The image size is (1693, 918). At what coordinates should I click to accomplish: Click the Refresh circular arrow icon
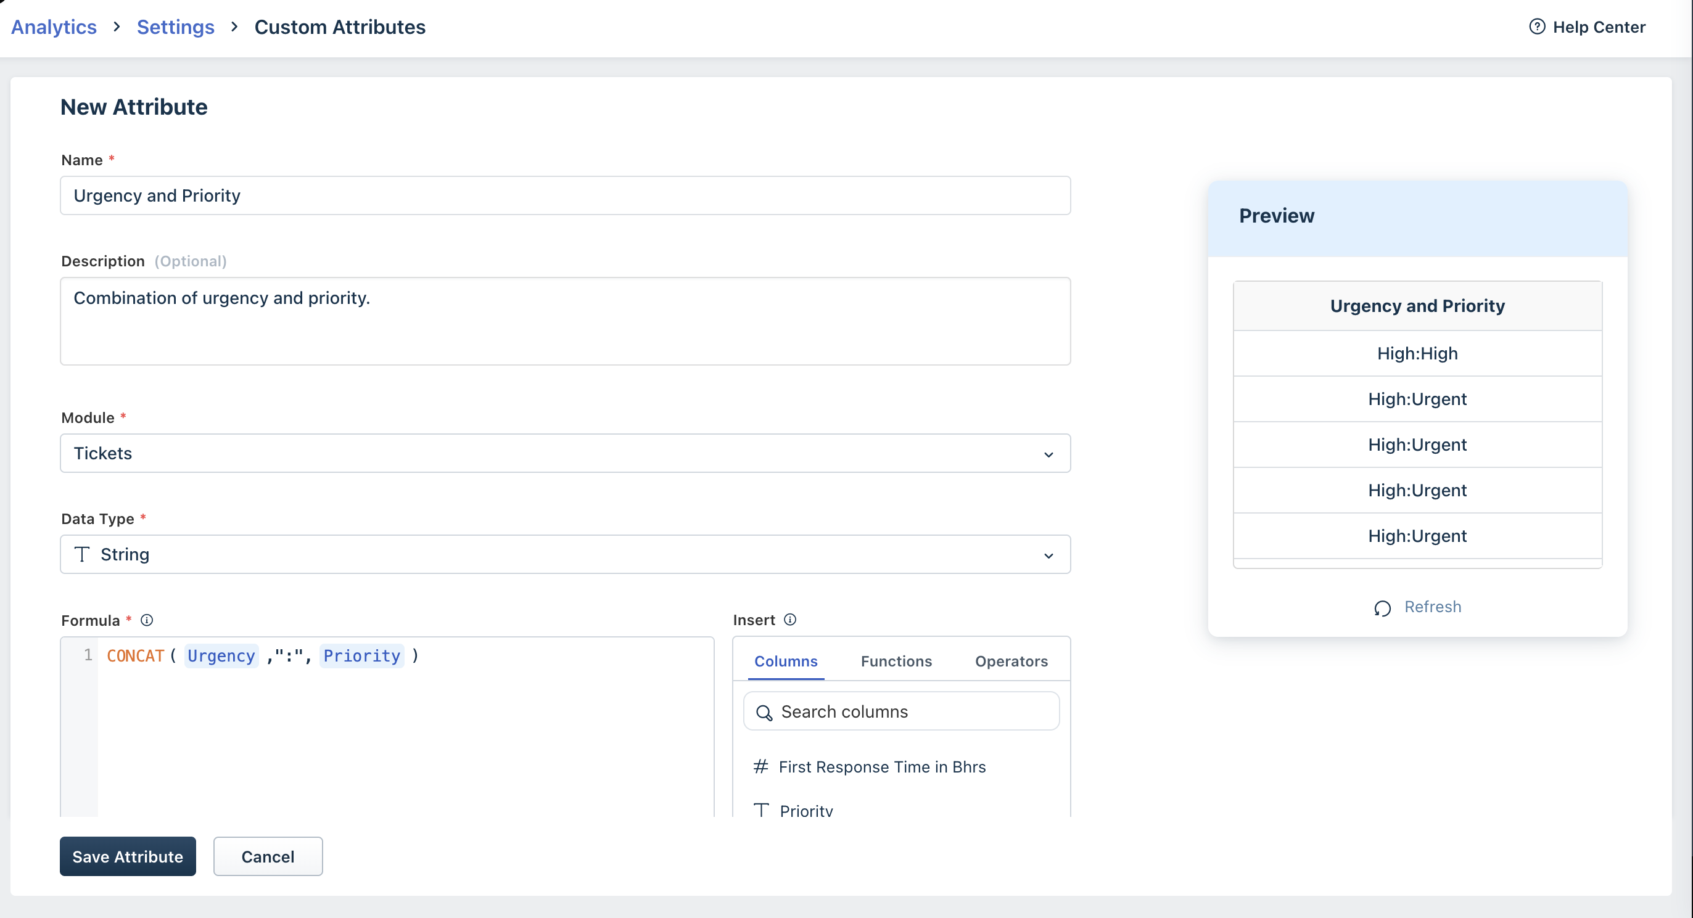(x=1382, y=608)
